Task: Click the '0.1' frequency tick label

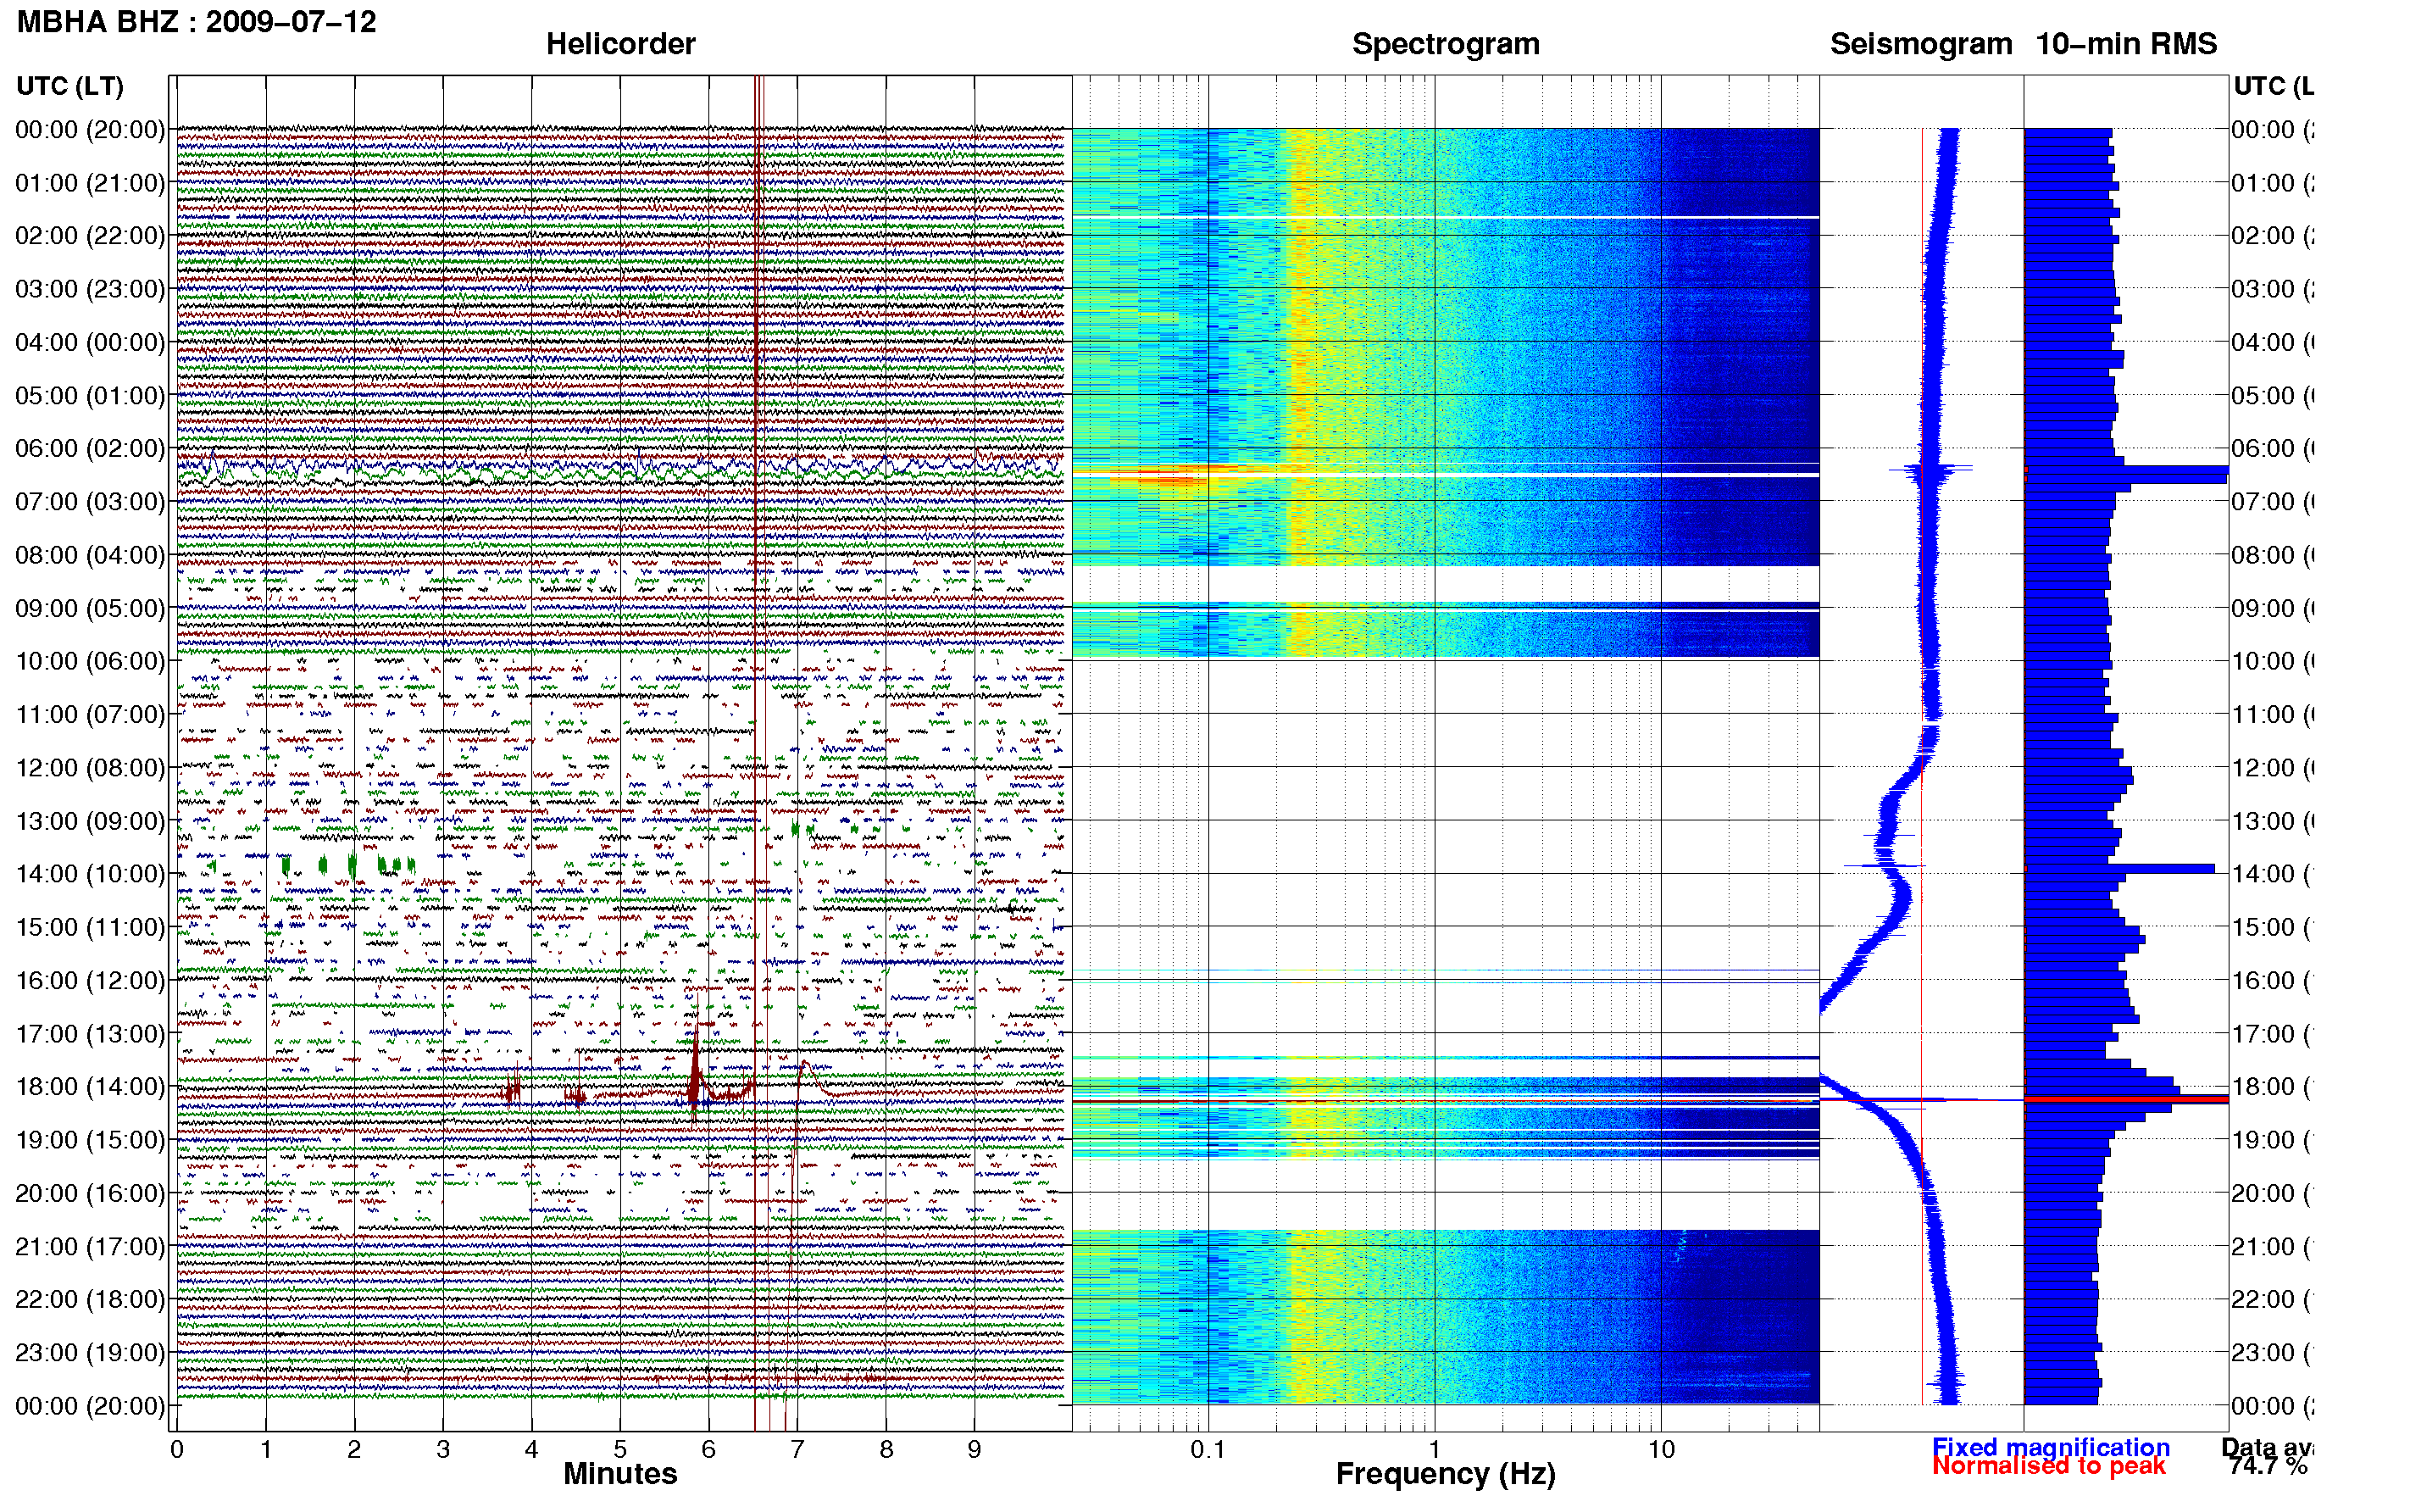Action: (1208, 1450)
